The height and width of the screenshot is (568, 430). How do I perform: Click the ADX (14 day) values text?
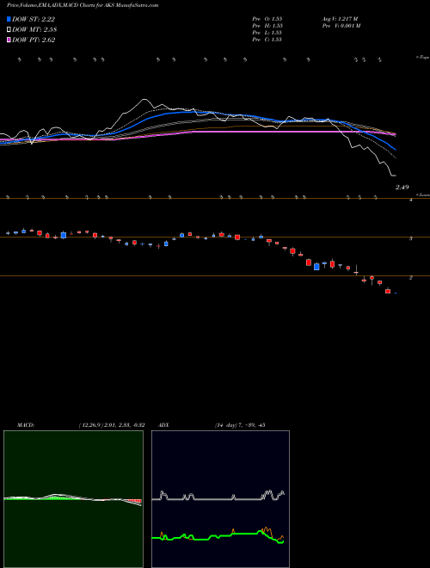coord(240,425)
